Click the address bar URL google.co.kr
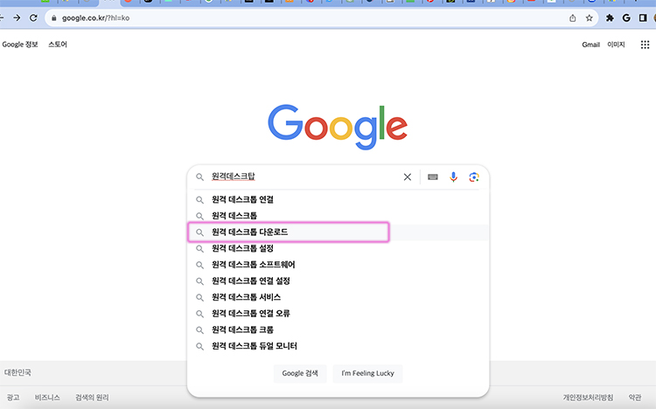Screen dimensions: 656x409 coord(95,18)
